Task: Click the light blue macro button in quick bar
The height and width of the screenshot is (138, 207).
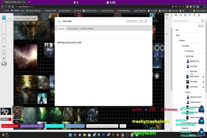Action: click(x=75, y=126)
